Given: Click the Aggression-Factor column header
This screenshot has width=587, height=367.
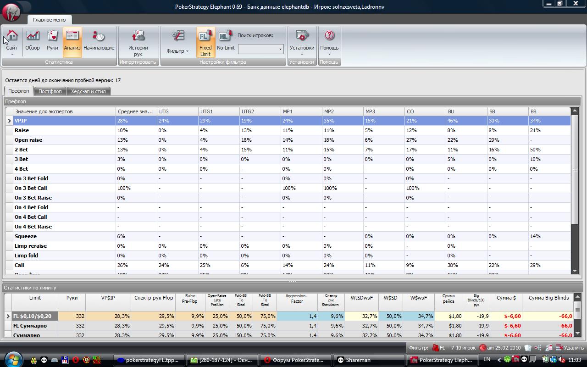Looking at the screenshot, I should (x=297, y=301).
